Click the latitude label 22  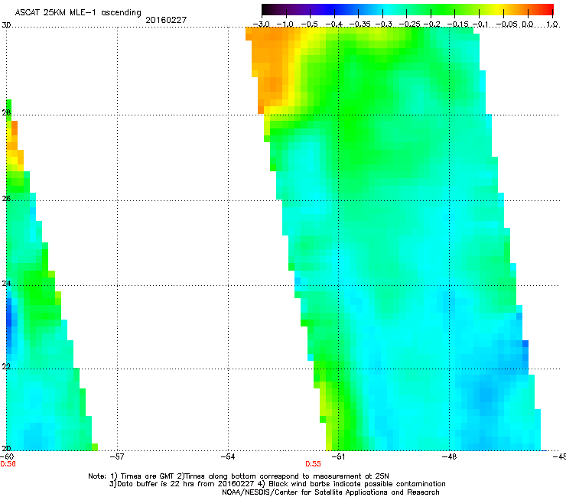coord(6,366)
